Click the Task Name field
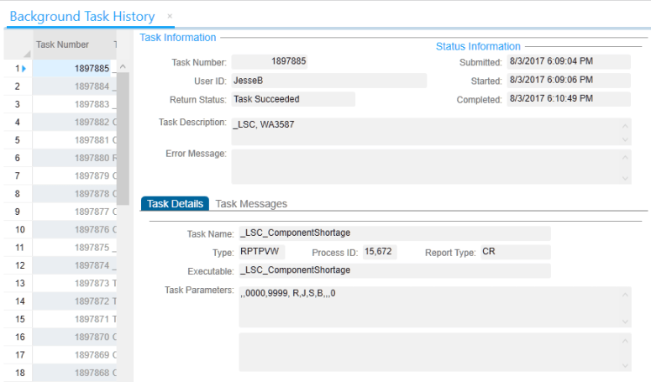651x382 pixels. [394, 233]
